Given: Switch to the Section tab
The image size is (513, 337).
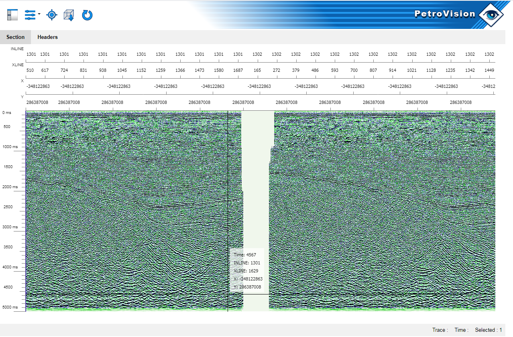Looking at the screenshot, I should 16,37.
